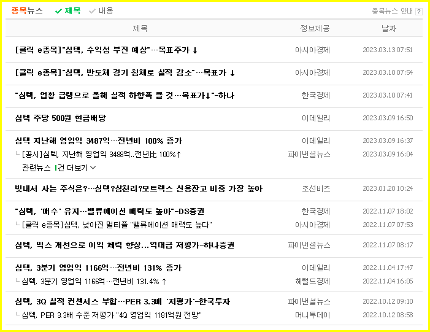Screen dimensions: 430x332
Task: Click the date 2022.10.12 08:58
Action: click(388, 315)
